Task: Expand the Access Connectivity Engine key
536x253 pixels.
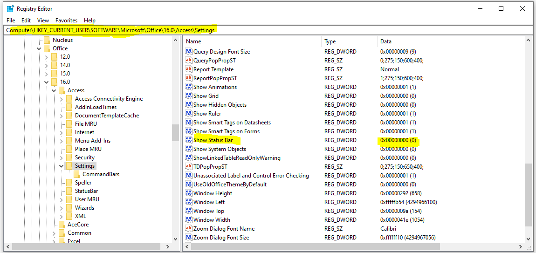Action: (62, 99)
